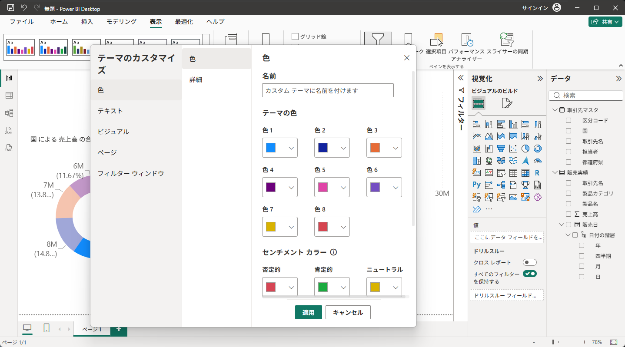
Task: Turn off すべてのフィルターを保持する toggle
Action: 530,274
